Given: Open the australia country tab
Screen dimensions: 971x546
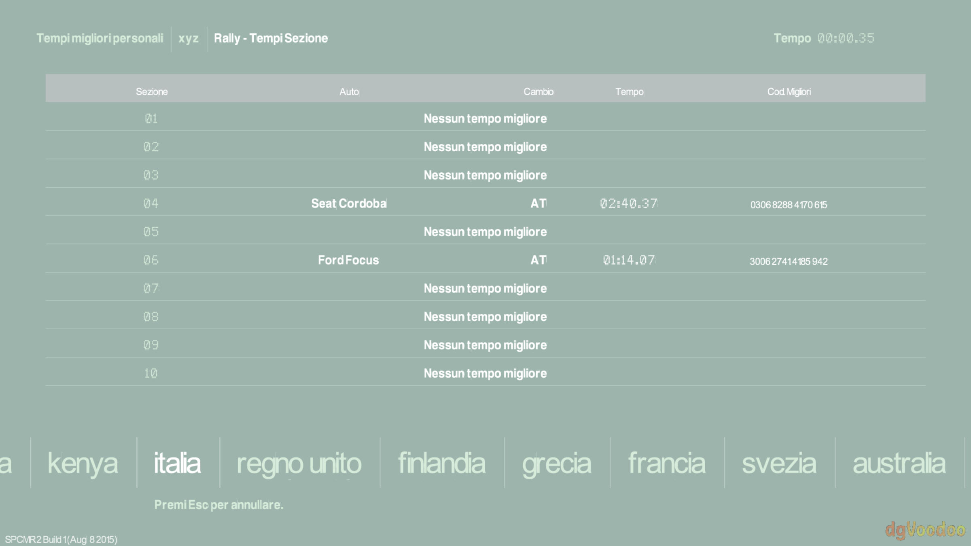Looking at the screenshot, I should click(899, 463).
